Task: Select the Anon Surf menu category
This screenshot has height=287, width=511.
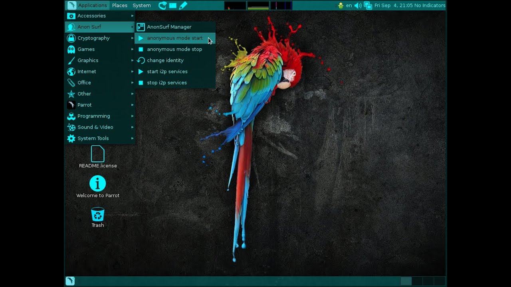Action: tap(100, 27)
